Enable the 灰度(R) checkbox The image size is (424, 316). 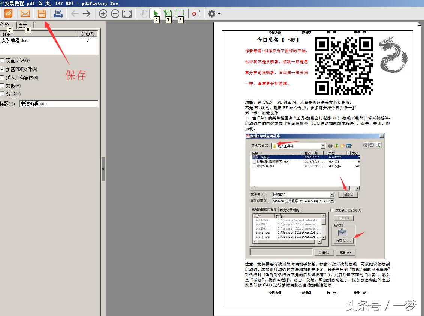point(2,86)
